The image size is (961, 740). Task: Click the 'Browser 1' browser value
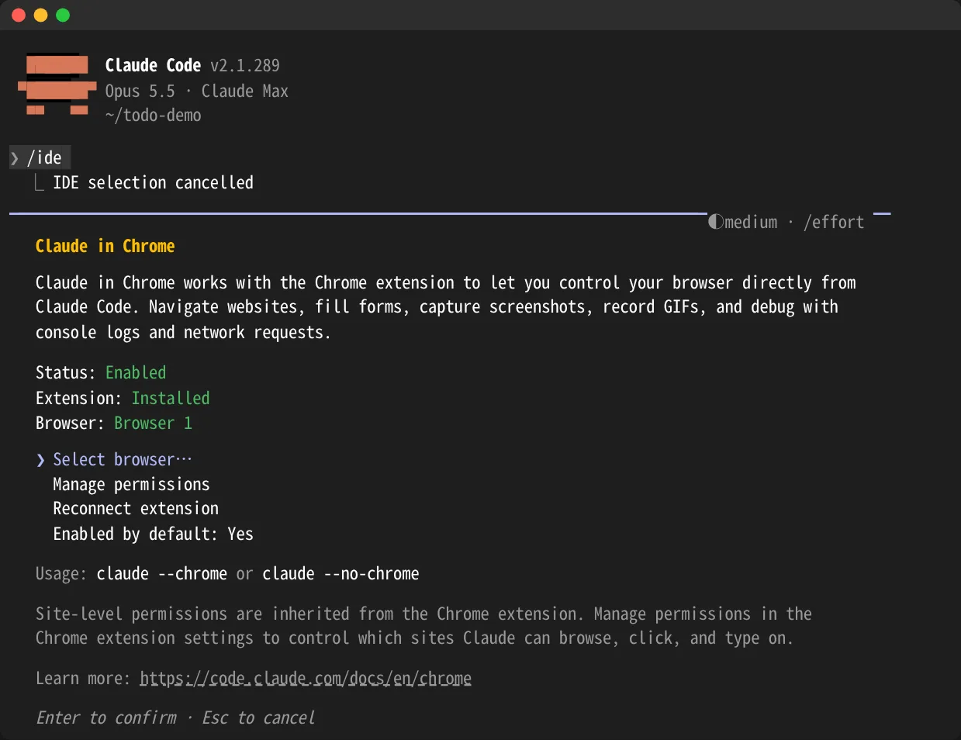click(x=153, y=423)
